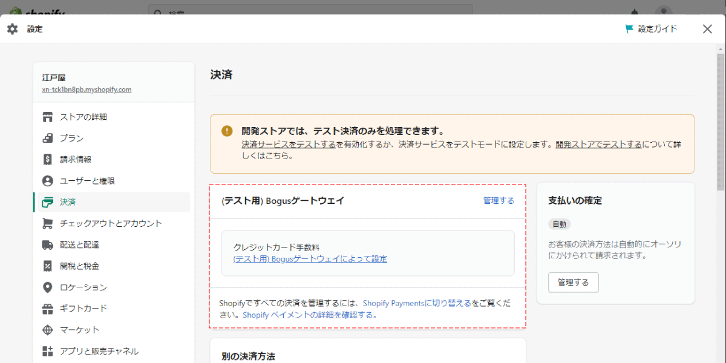Click Shopify Paymentsに切り替える link
This screenshot has width=726, height=363.
[417, 303]
